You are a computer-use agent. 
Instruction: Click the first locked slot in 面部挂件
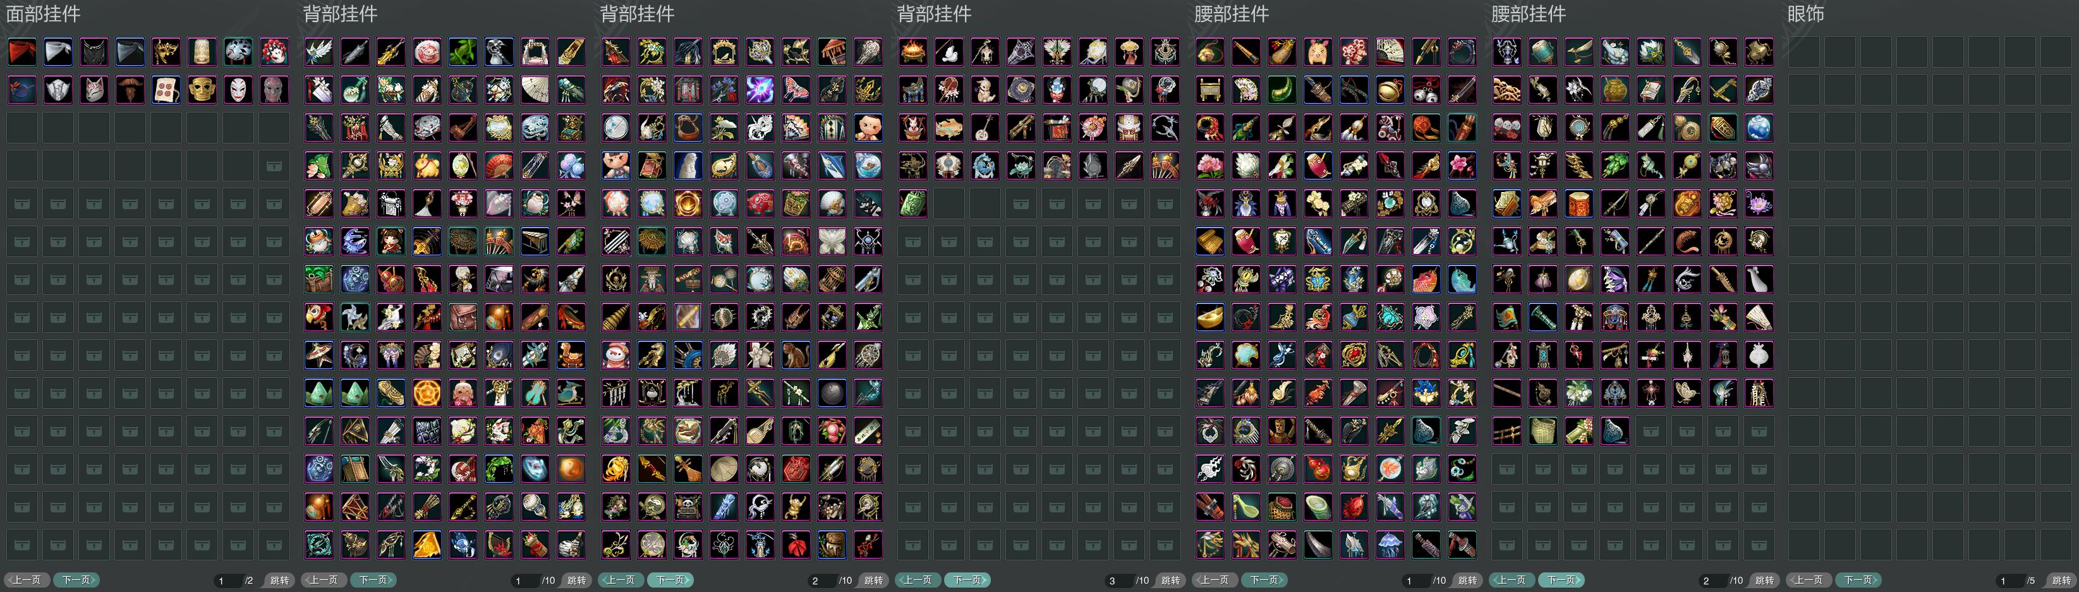pos(274,166)
